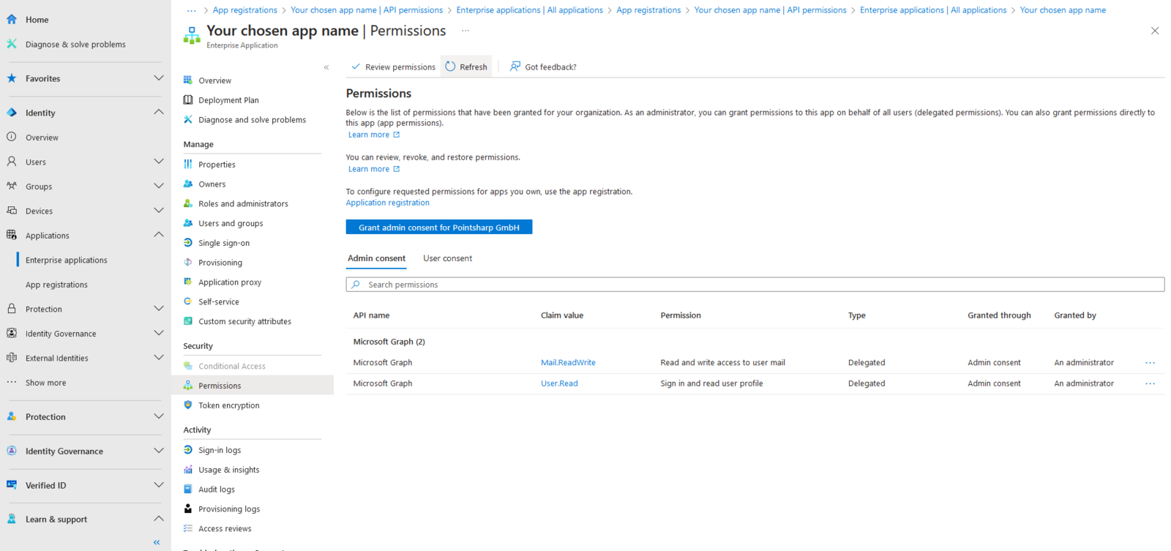This screenshot has height=551, width=1171.
Task: Click the Favorites star icon
Action: 12,78
